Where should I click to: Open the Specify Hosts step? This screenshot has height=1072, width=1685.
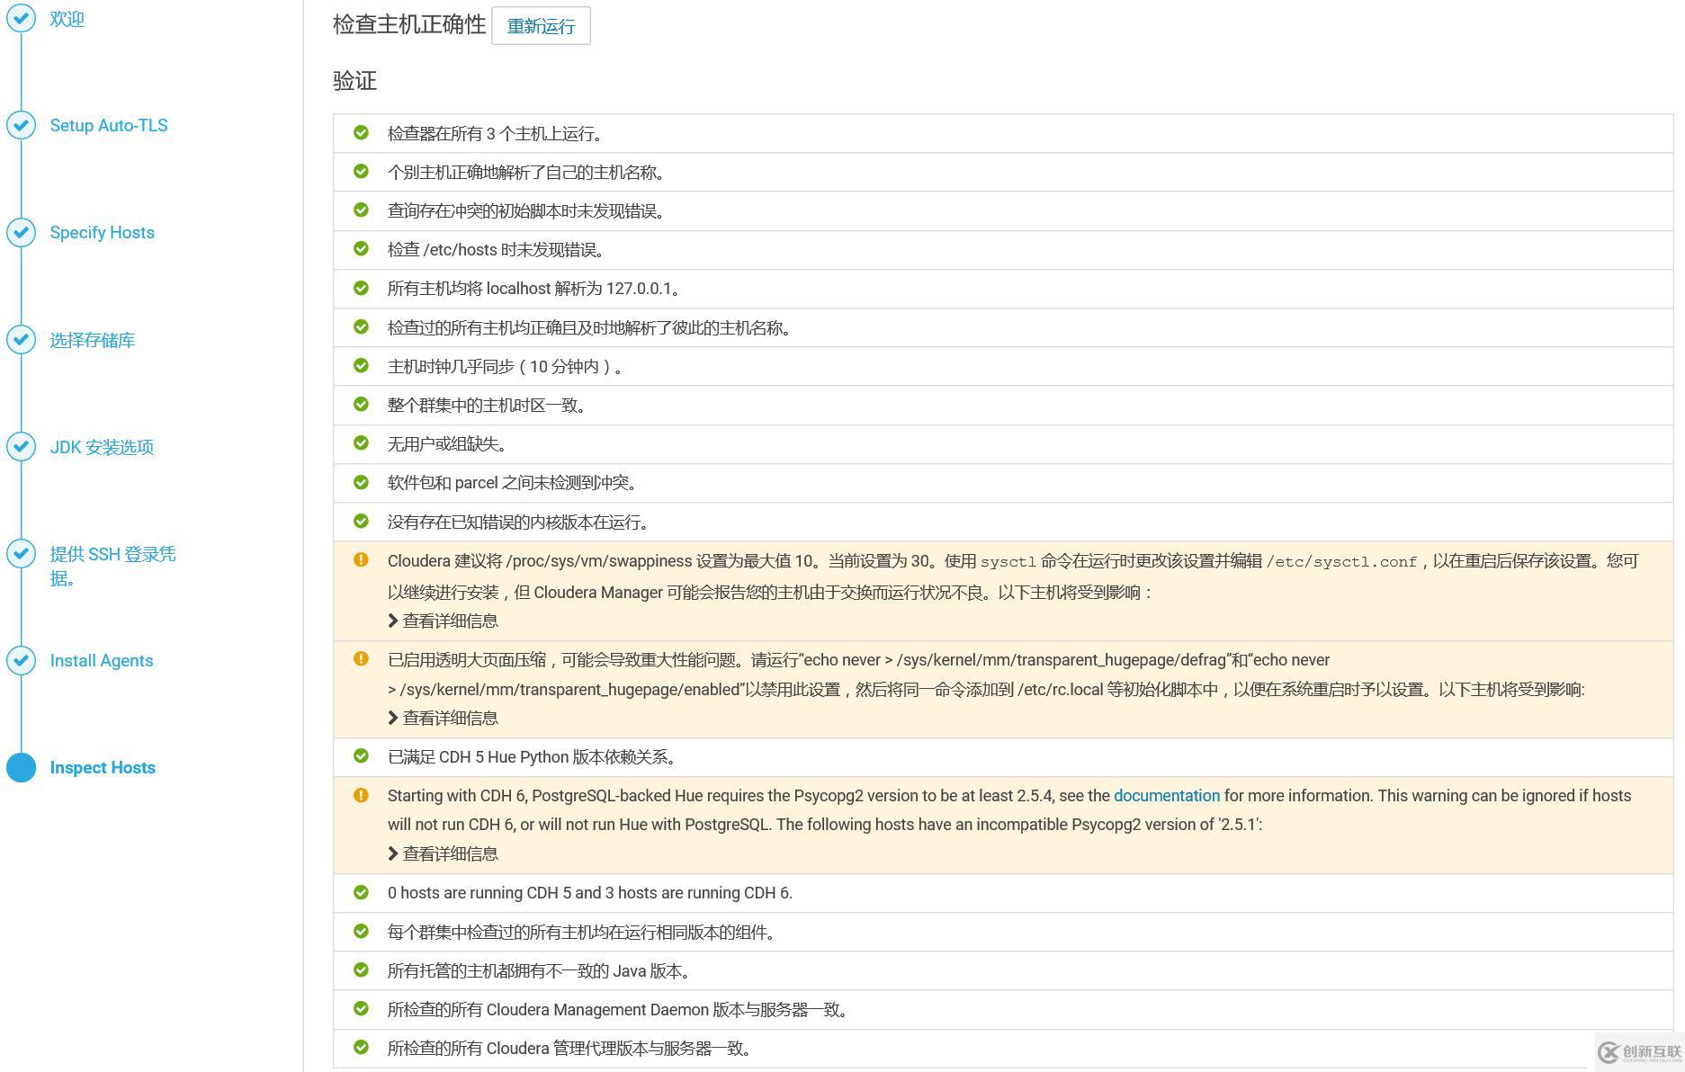(103, 233)
